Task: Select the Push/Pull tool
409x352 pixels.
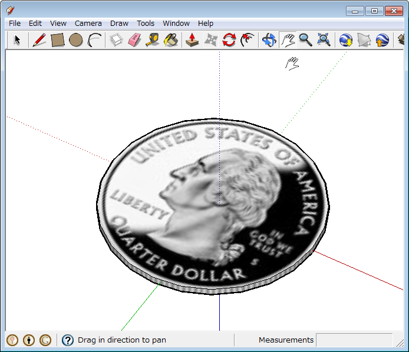Action: (192, 40)
